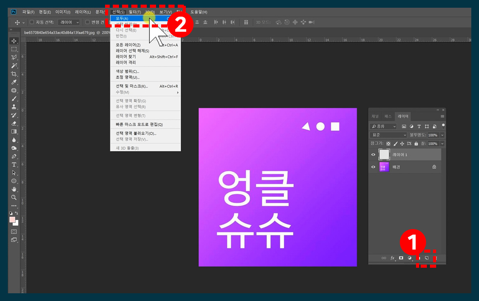479x301 pixels.
Task: Select the Ellipse shape tool
Action: click(14, 181)
